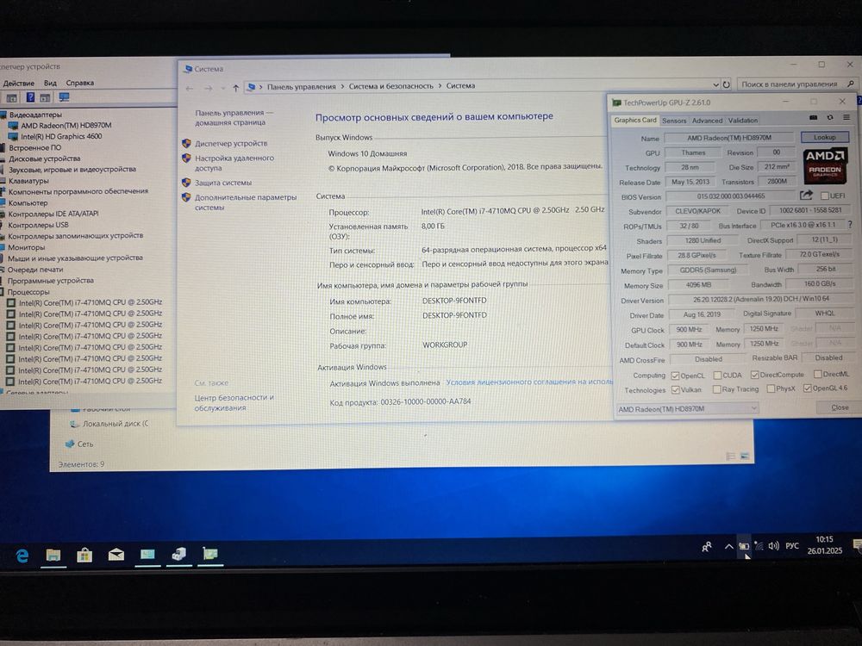Select the Процессоры tree item

28,292
